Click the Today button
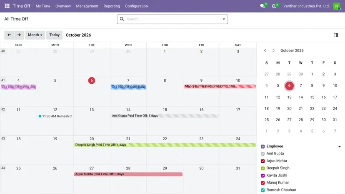Screen dimensions: 345x194 pos(54,35)
